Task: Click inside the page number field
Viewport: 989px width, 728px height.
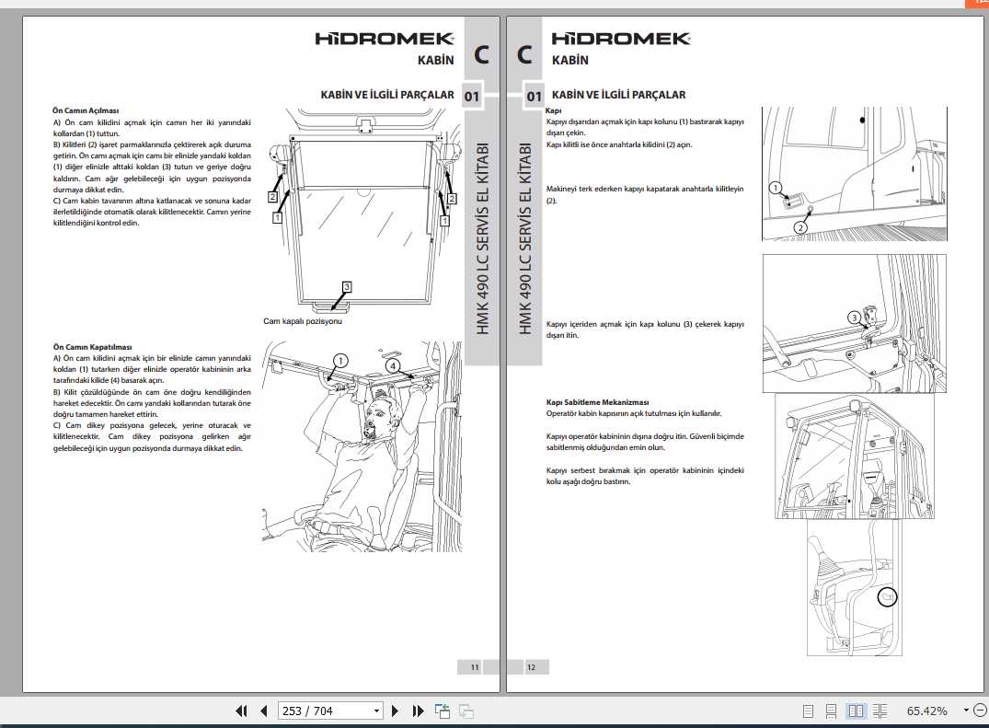Action: click(313, 711)
